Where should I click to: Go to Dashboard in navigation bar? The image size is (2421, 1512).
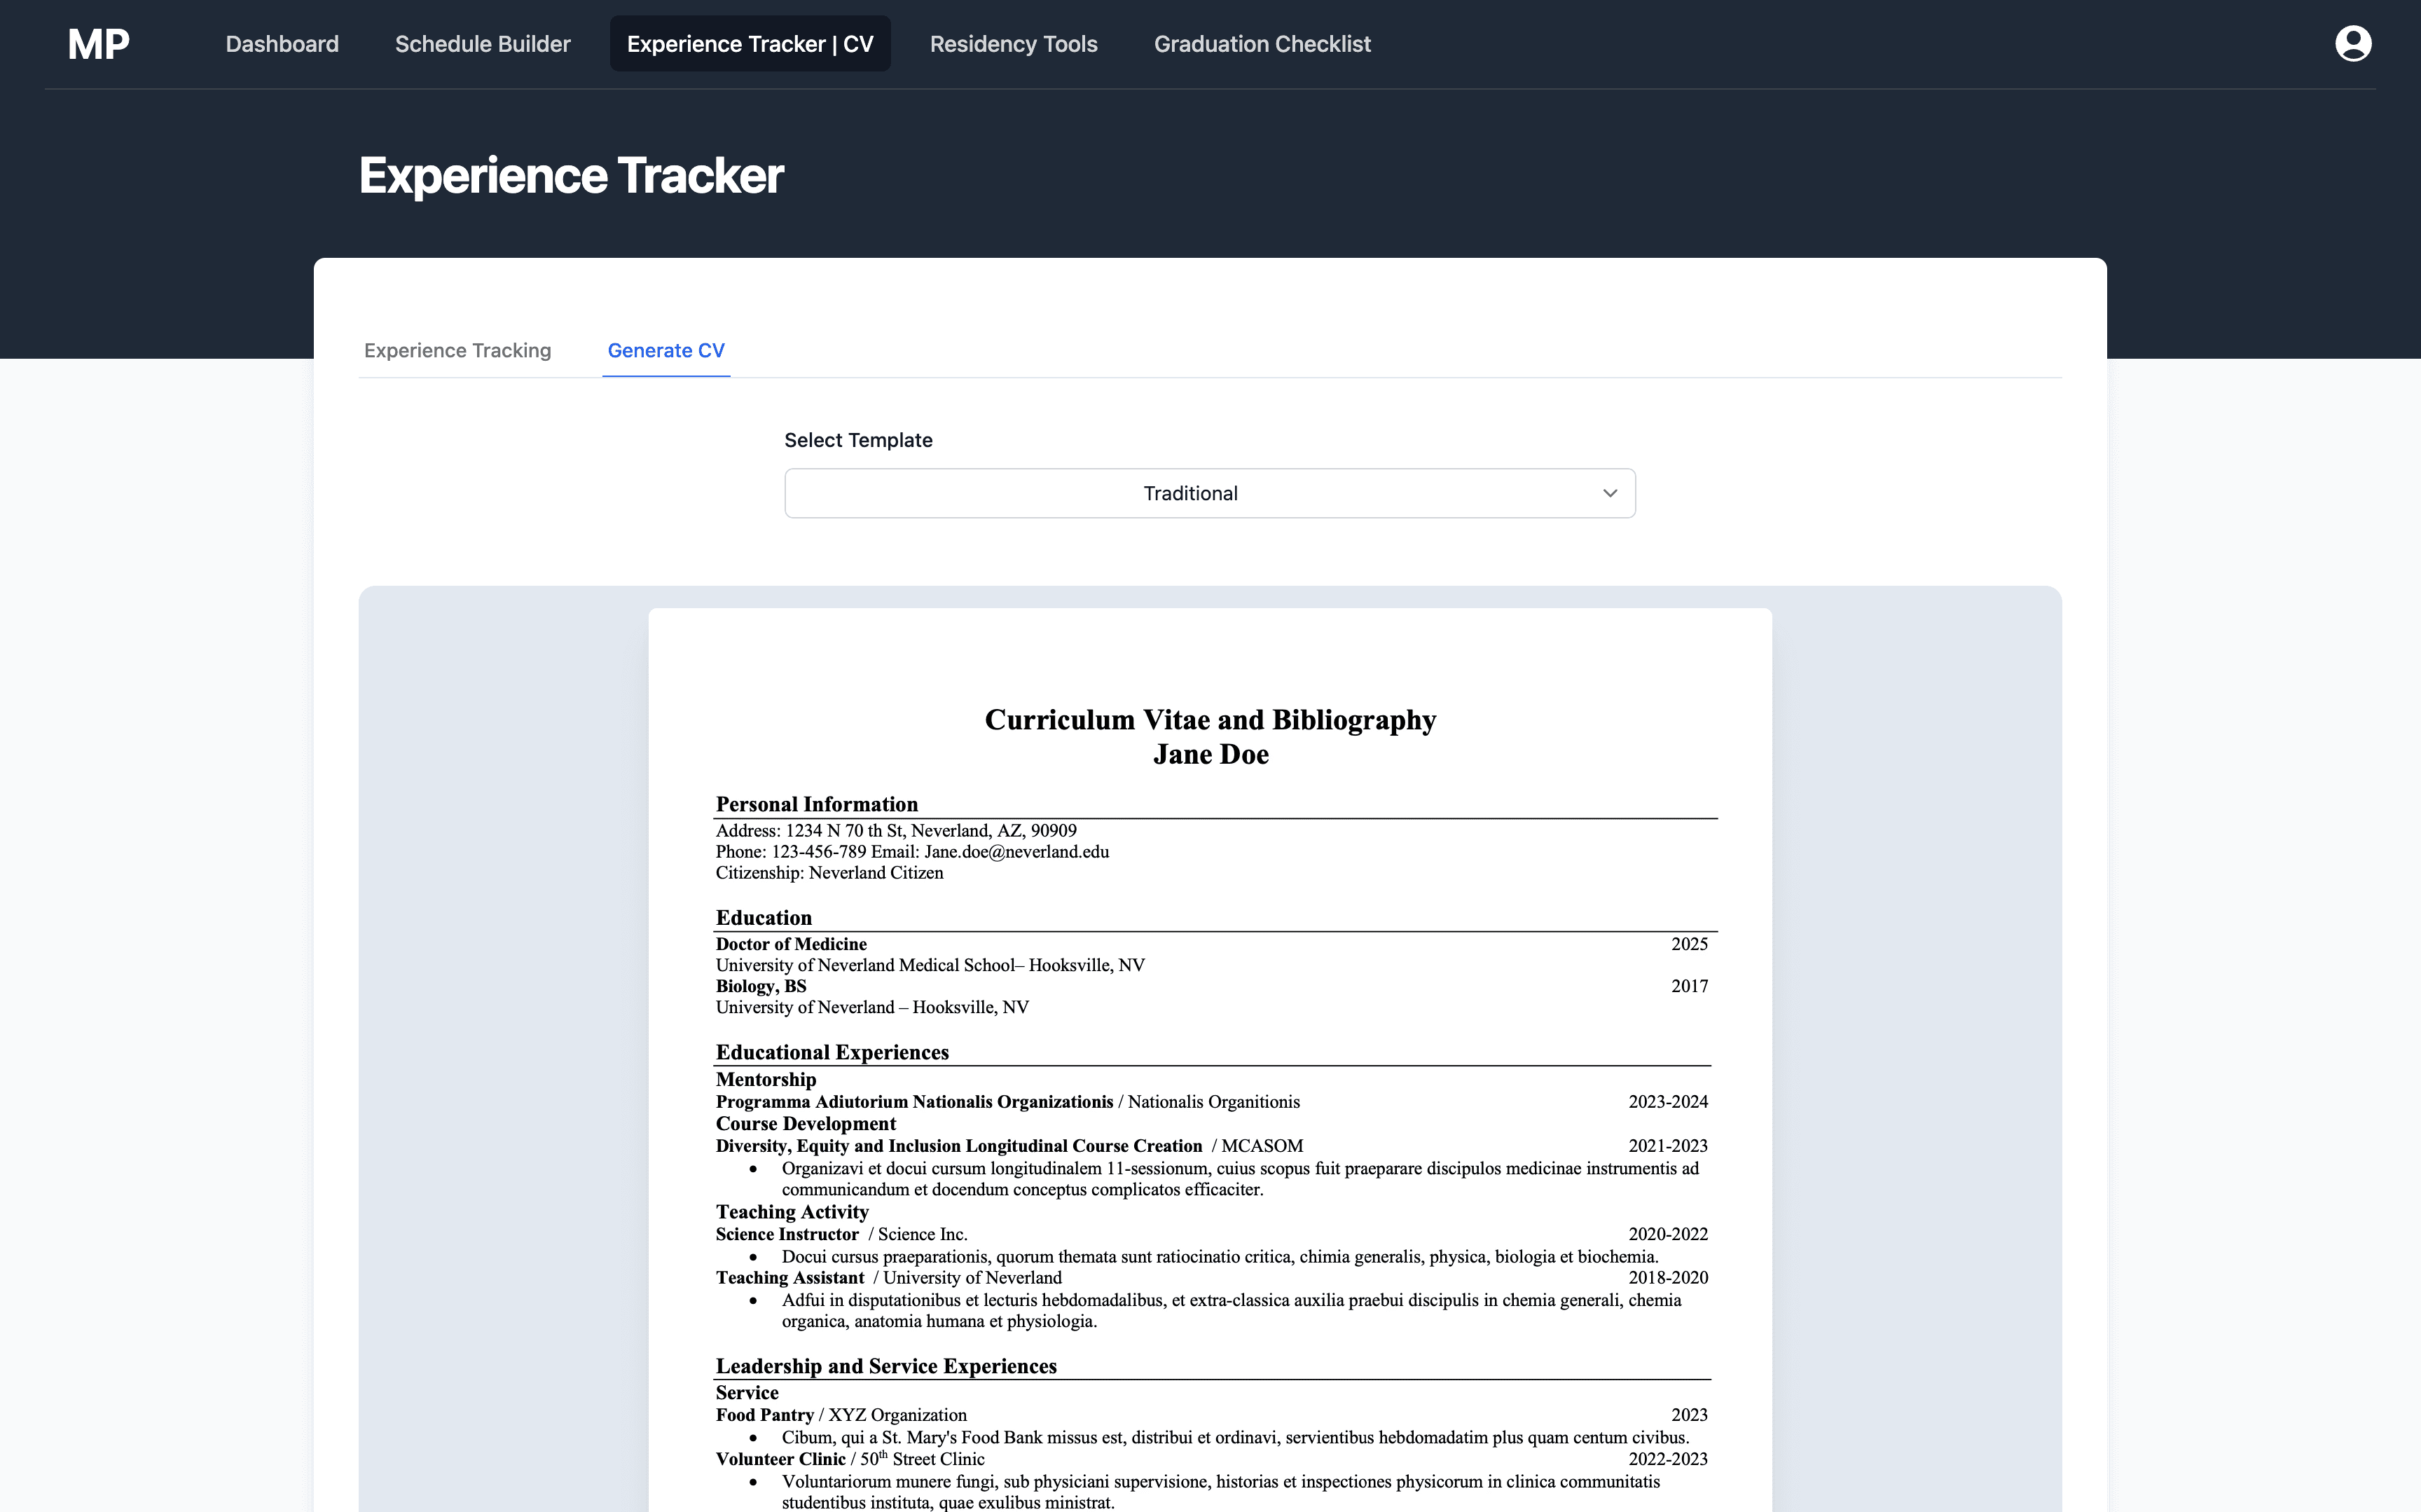[282, 44]
